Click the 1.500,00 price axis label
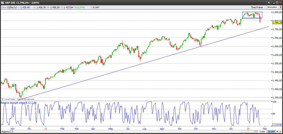The height and width of the screenshot is (134, 283). [x=277, y=72]
